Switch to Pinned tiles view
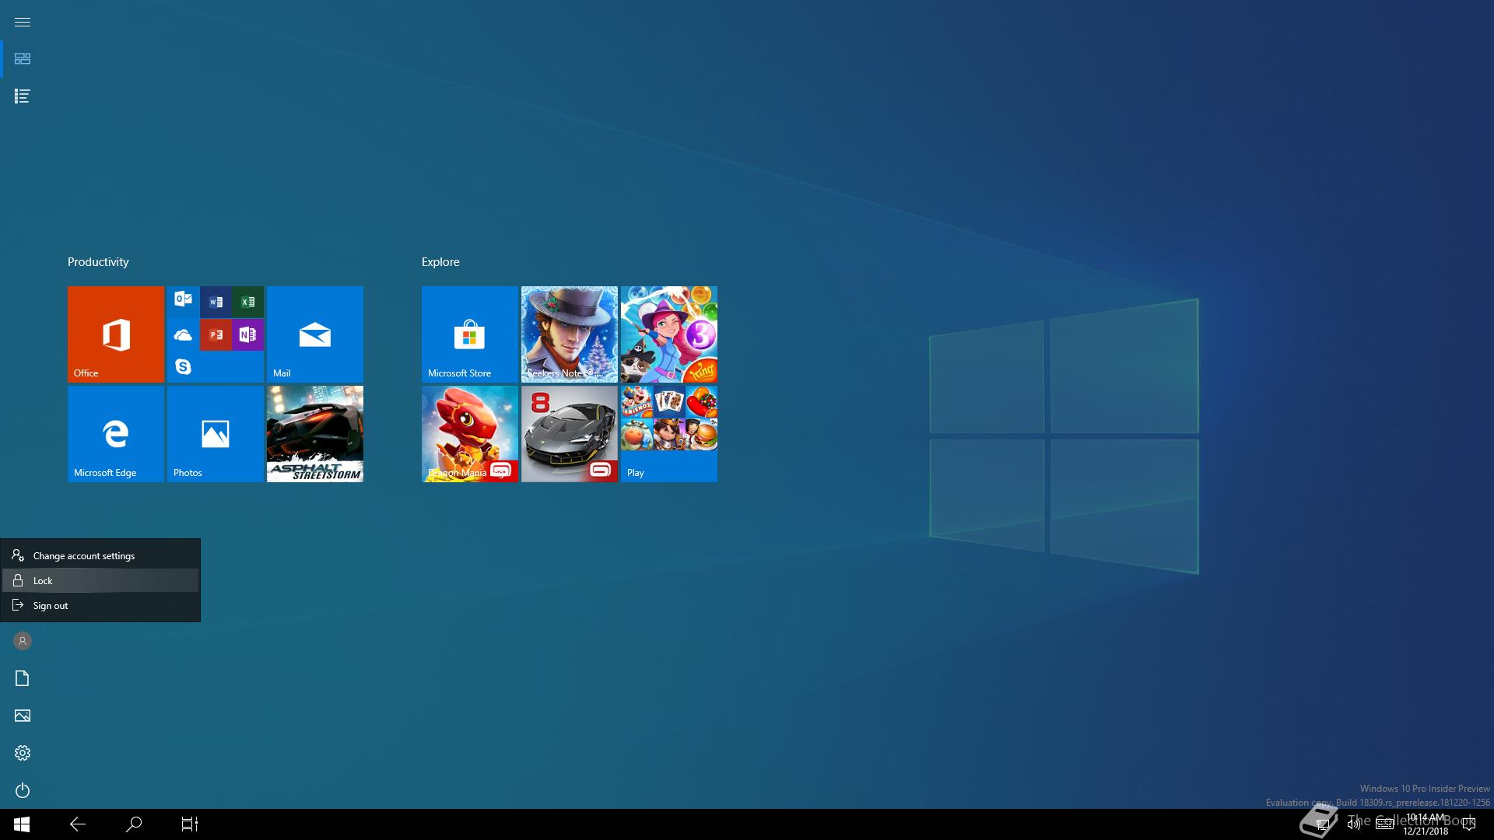Image resolution: width=1494 pixels, height=840 pixels. coord(22,59)
